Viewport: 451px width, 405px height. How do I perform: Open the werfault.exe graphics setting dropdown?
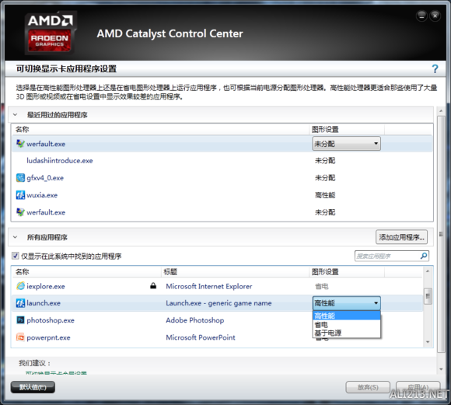(x=346, y=144)
